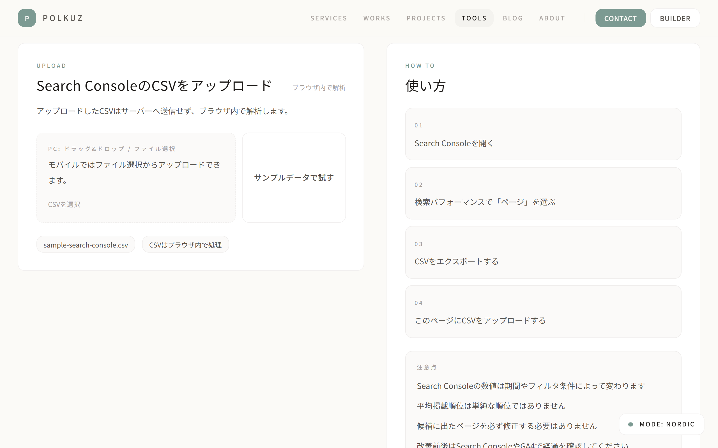Open the ABOUT page
Viewport: 718px width, 448px height.
tap(552, 18)
